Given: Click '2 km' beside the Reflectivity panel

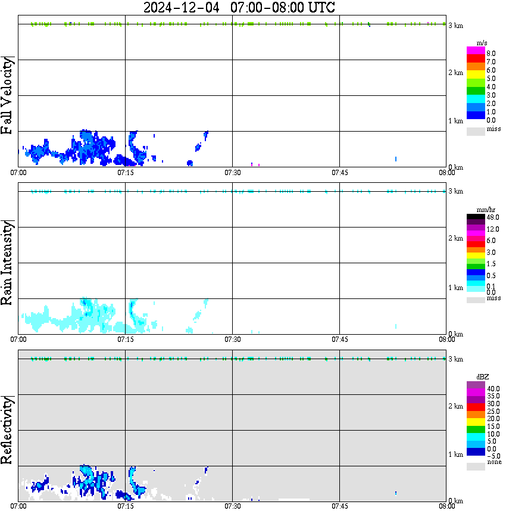Looking at the screenshot, I should pos(456,406).
